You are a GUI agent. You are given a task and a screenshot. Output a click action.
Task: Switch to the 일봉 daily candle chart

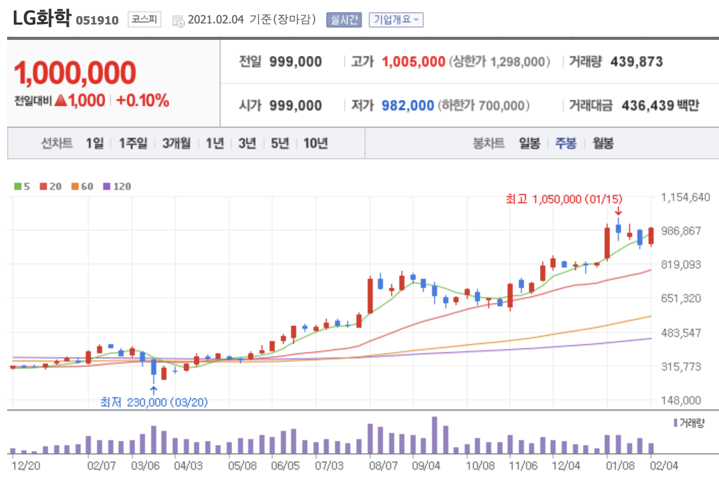[x=530, y=143]
